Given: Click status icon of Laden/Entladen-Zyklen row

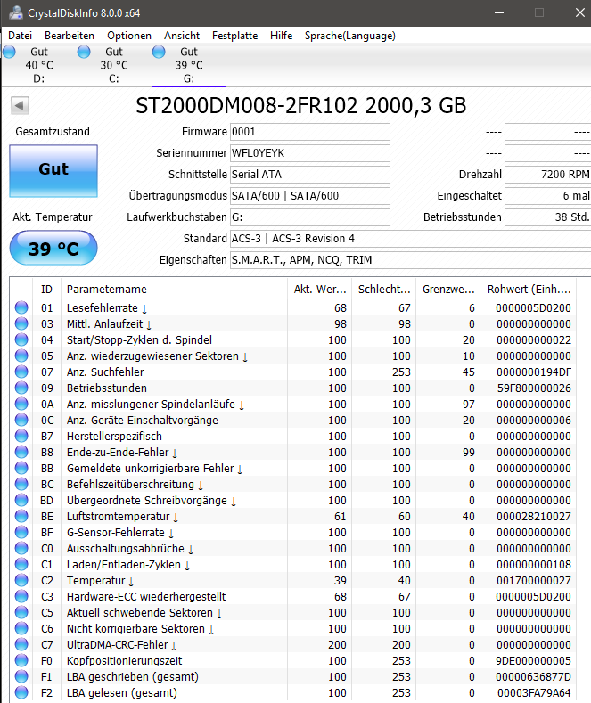Looking at the screenshot, I should point(21,565).
